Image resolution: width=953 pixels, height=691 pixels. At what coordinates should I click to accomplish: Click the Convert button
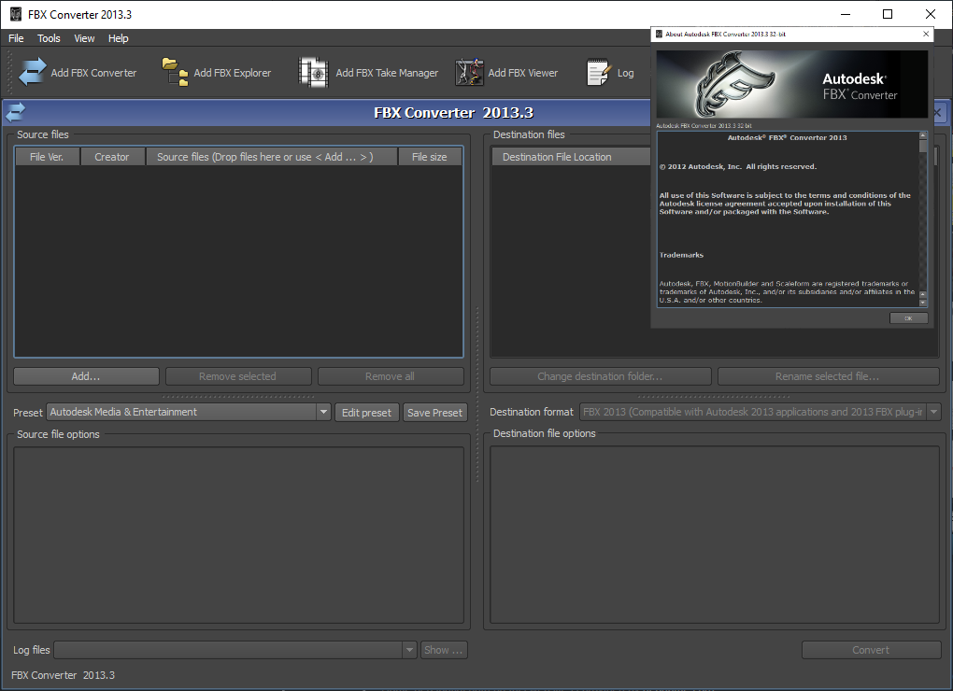pyautogui.click(x=871, y=650)
